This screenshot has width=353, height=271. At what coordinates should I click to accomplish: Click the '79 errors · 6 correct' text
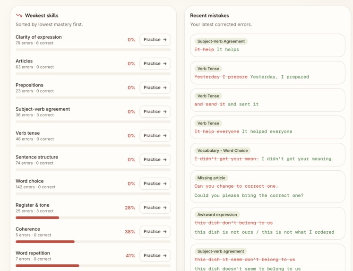tap(34, 43)
